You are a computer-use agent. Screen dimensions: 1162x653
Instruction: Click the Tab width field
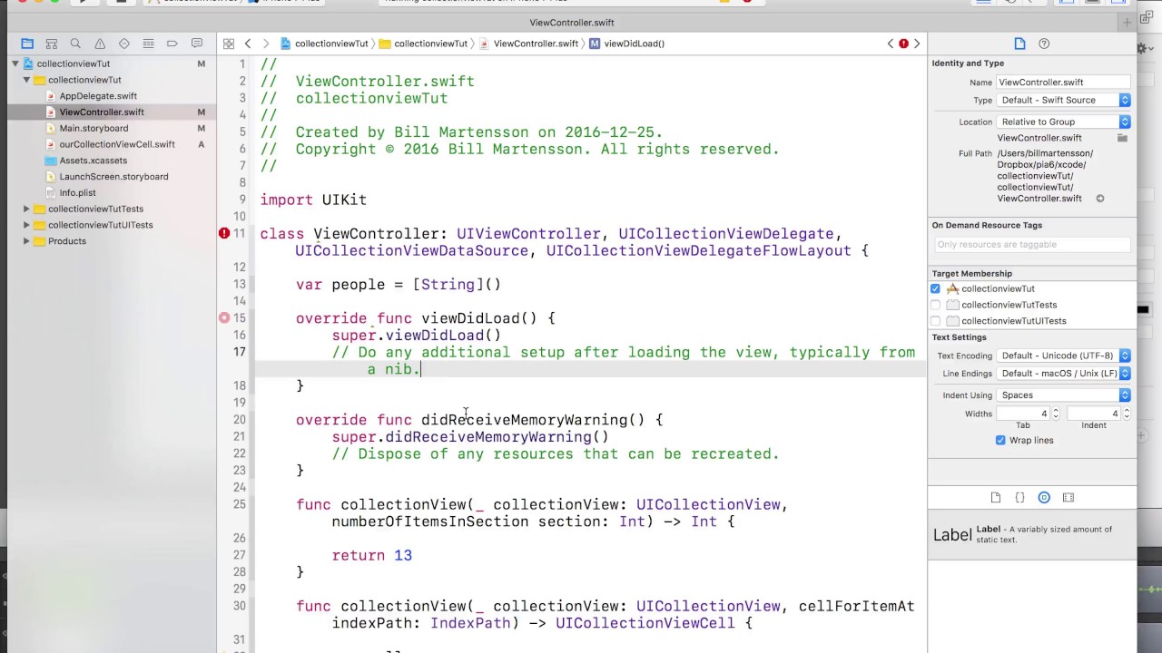point(1022,414)
